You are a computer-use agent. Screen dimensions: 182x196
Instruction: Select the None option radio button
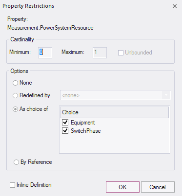15,83
